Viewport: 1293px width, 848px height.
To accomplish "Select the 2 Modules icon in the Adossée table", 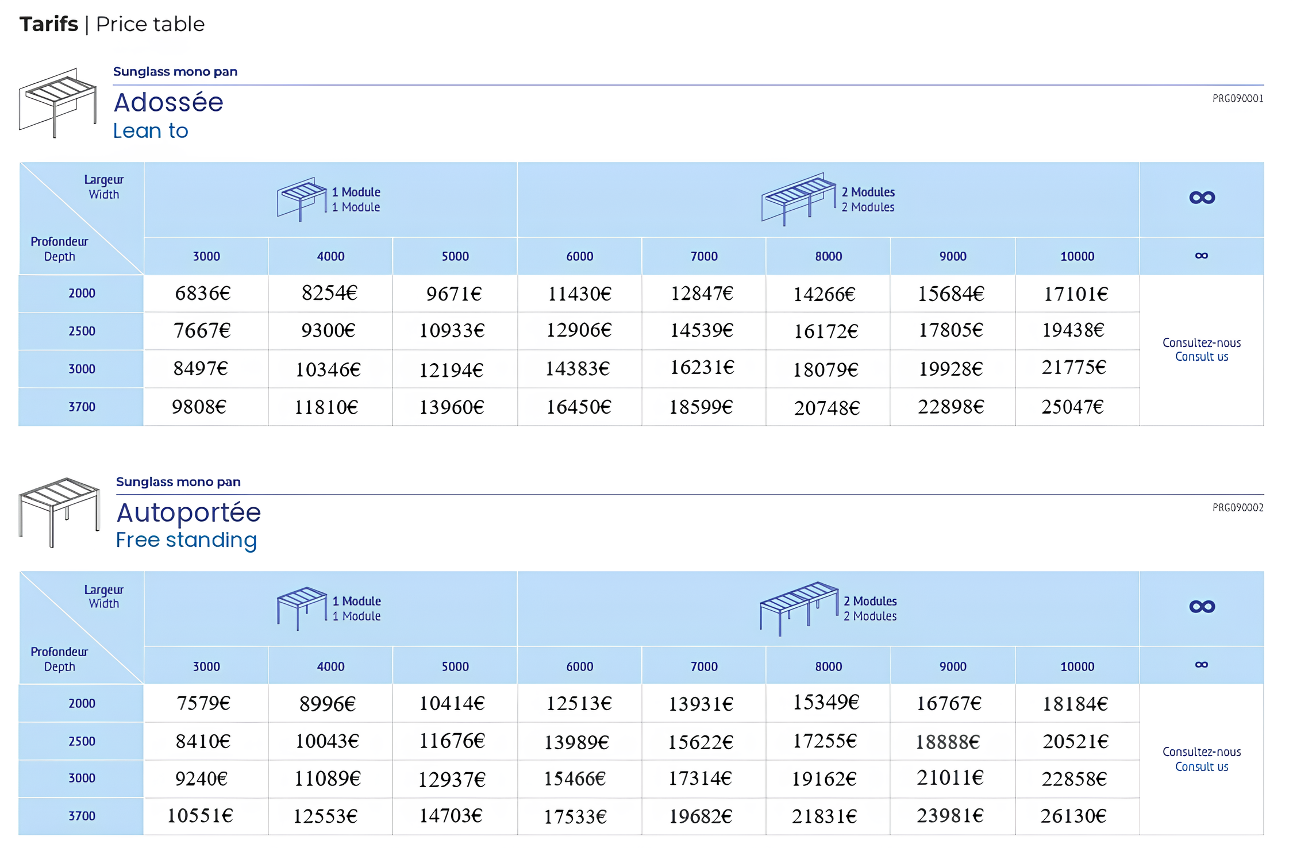I will coord(799,199).
